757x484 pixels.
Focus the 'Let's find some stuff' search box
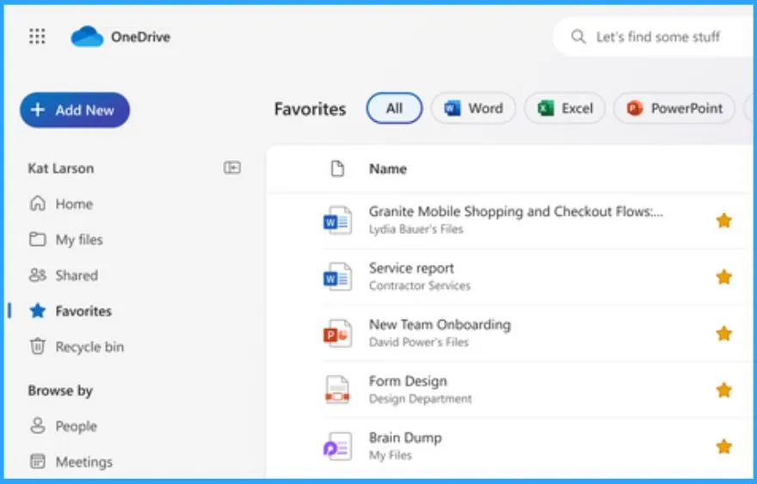[655, 37]
